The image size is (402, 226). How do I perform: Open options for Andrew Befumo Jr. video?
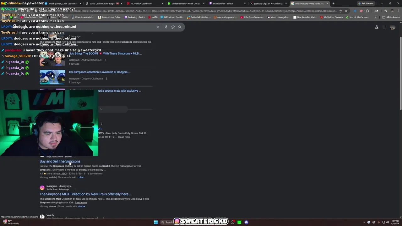[x=105, y=60]
